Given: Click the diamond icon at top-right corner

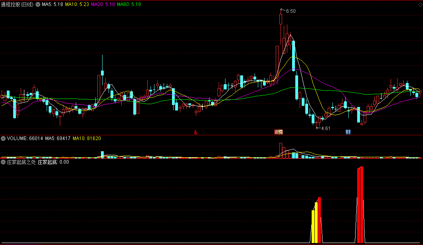Looking at the screenshot, I should (420, 4).
